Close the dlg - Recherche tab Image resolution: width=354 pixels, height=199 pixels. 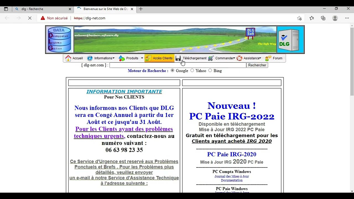click(70, 9)
